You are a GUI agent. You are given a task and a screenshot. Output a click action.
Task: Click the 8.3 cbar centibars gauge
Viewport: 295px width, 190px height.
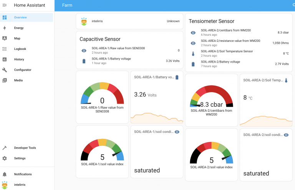point(211,101)
